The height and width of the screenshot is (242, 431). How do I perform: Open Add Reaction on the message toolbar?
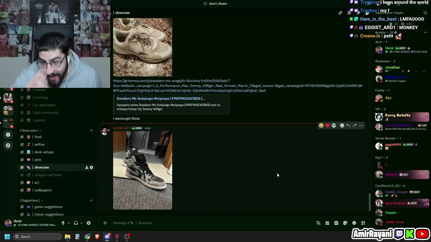[x=342, y=125]
